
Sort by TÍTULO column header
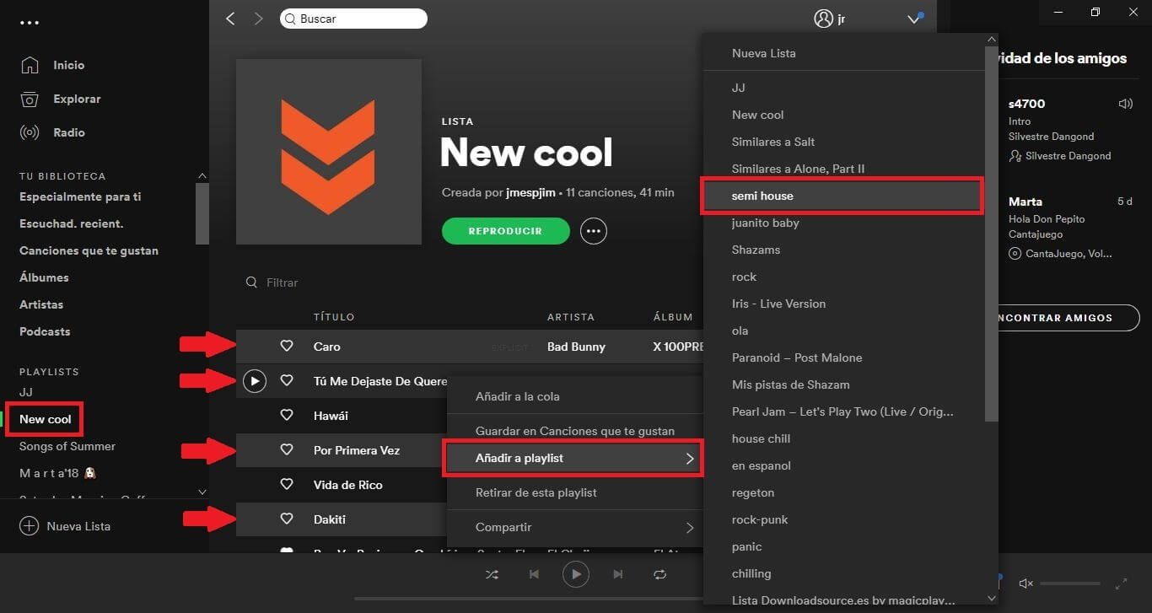[x=334, y=317]
